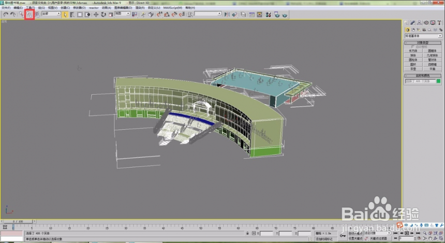
Task: Open the Render Scene dialog teapot icon
Action: (277, 15)
